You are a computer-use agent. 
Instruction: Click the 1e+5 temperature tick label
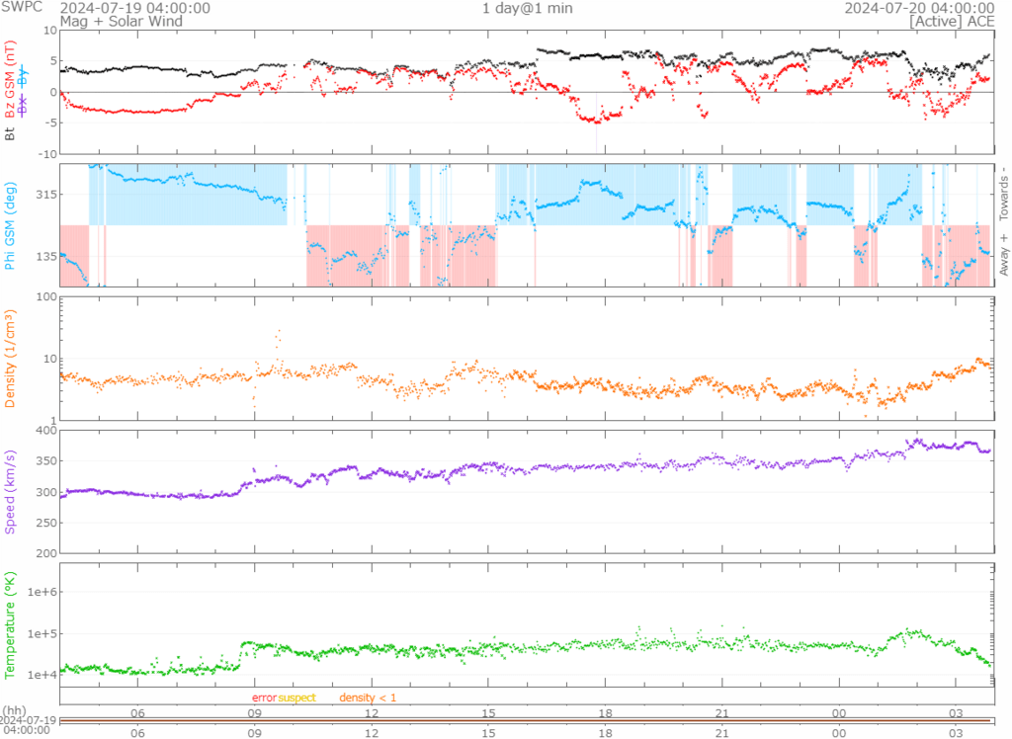click(x=42, y=634)
